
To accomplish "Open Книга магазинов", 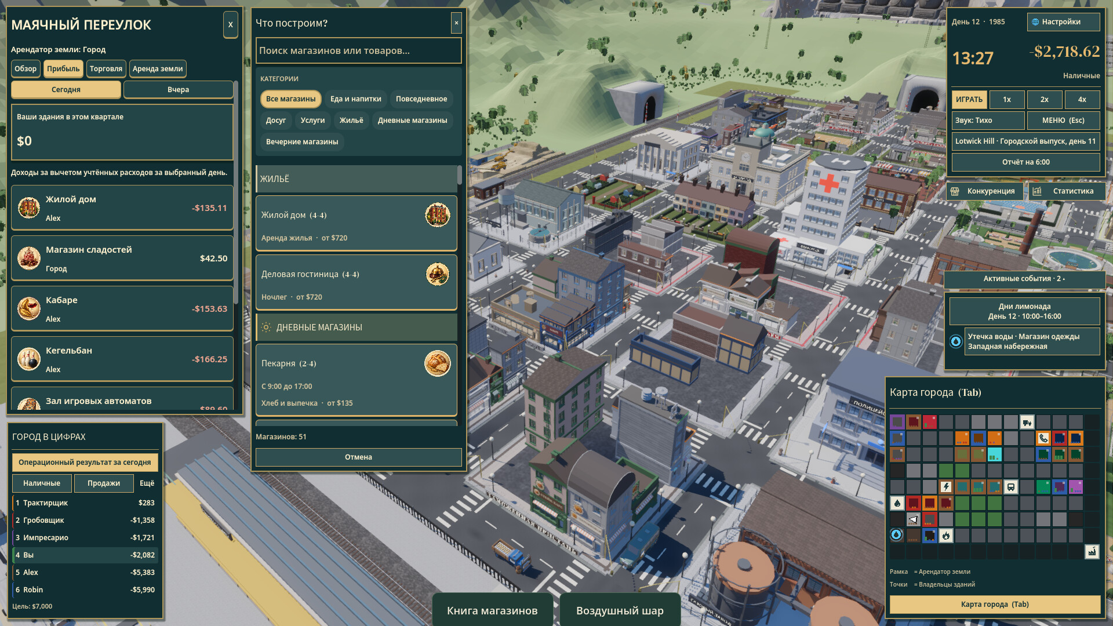I will click(x=492, y=610).
